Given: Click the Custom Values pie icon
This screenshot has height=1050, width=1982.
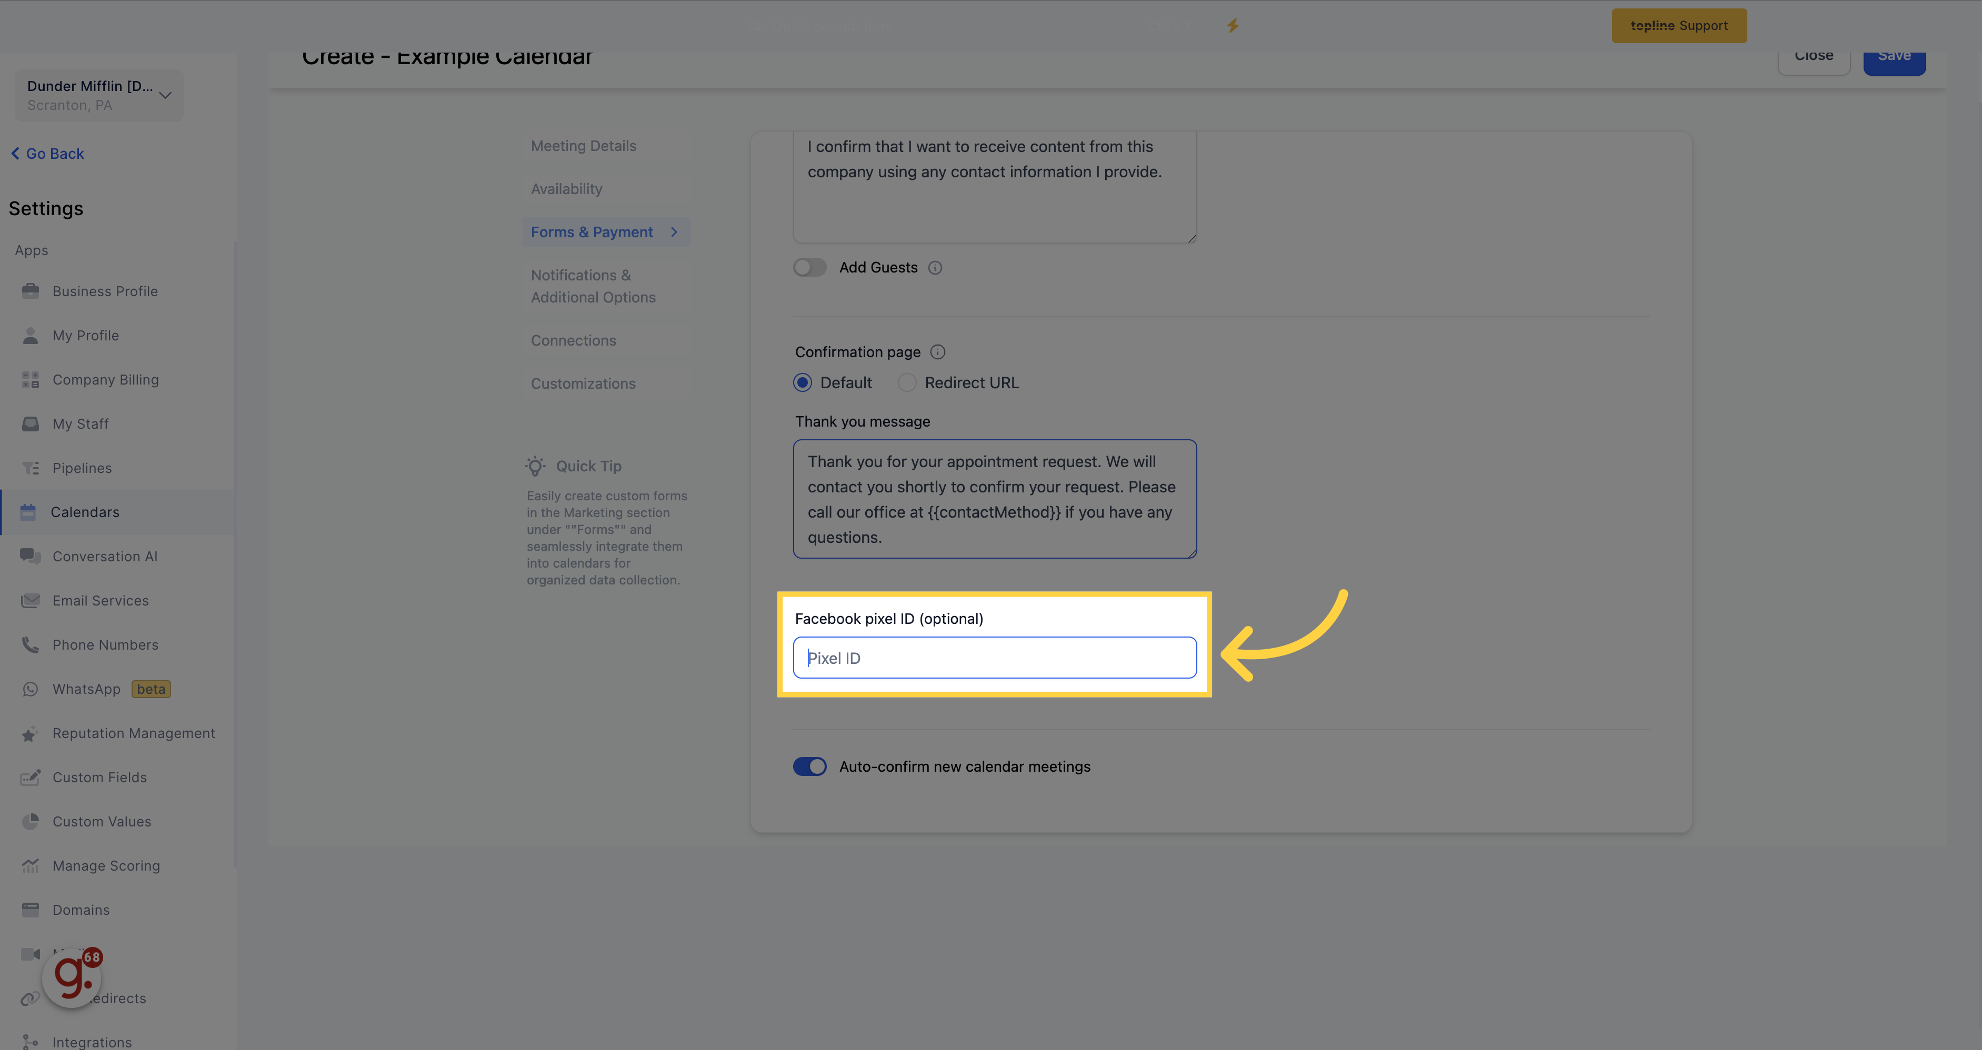Looking at the screenshot, I should [30, 822].
